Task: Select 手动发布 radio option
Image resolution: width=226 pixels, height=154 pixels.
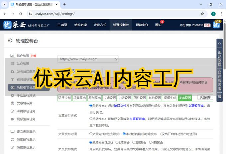Action: 91,118
